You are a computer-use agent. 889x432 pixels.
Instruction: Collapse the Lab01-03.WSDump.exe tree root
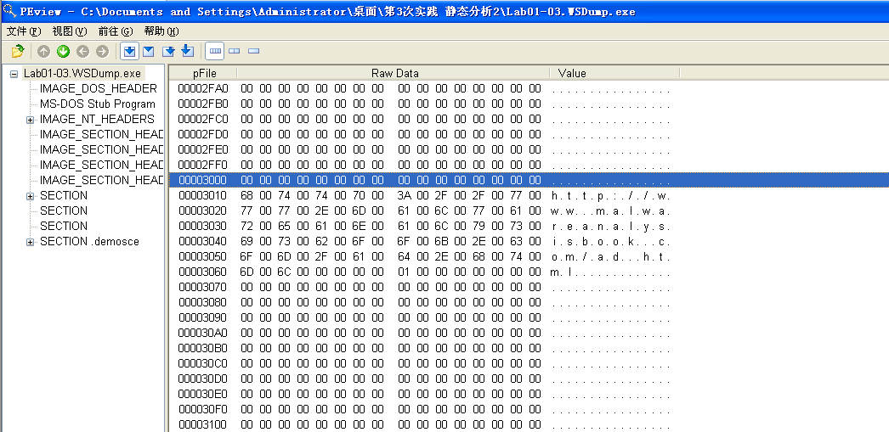click(14, 74)
